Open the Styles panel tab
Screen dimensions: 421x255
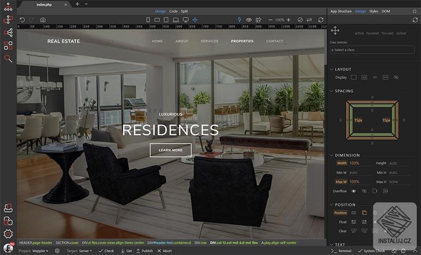point(374,11)
